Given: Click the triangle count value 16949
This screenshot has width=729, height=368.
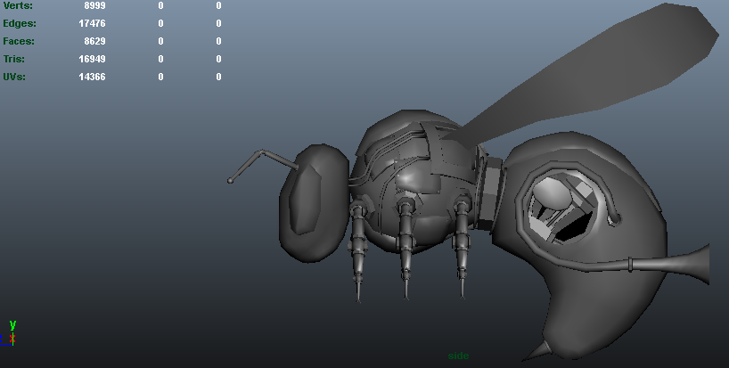Looking at the screenshot, I should [x=92, y=59].
